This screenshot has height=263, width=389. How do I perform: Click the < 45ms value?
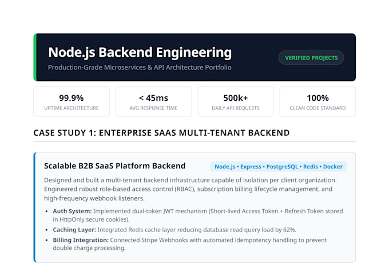(153, 98)
